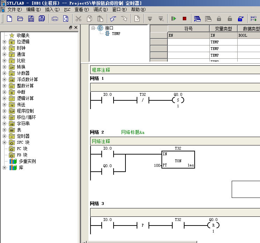
Task: Click the Open folder toolbar icon
Action: (x=20, y=19)
